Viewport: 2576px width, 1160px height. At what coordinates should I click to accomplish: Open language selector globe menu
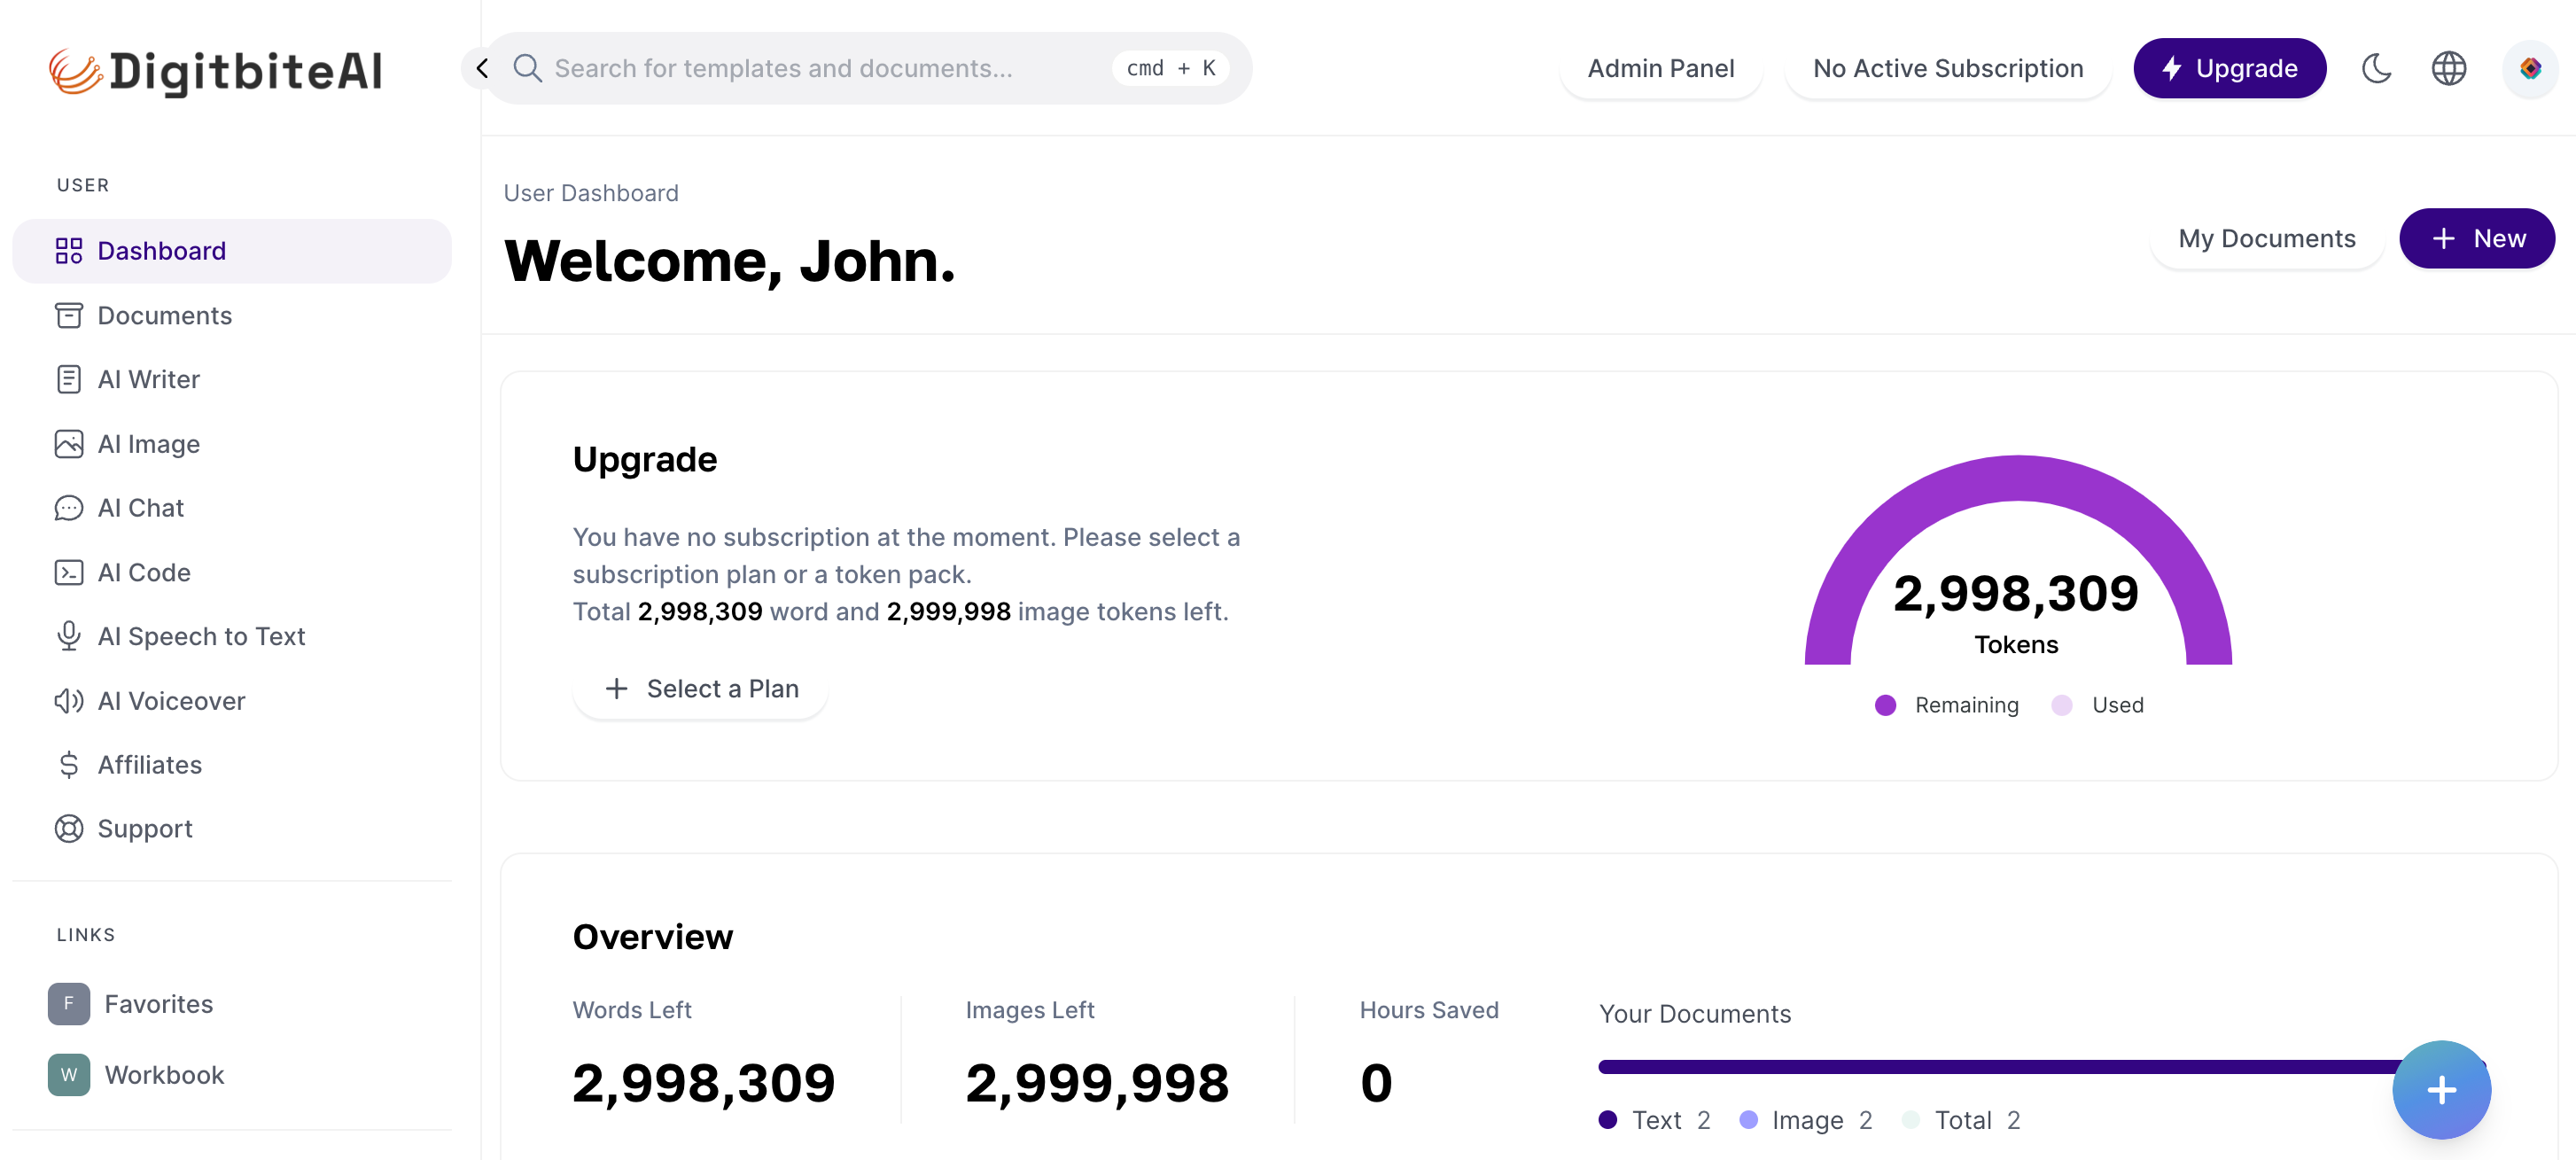2448,68
